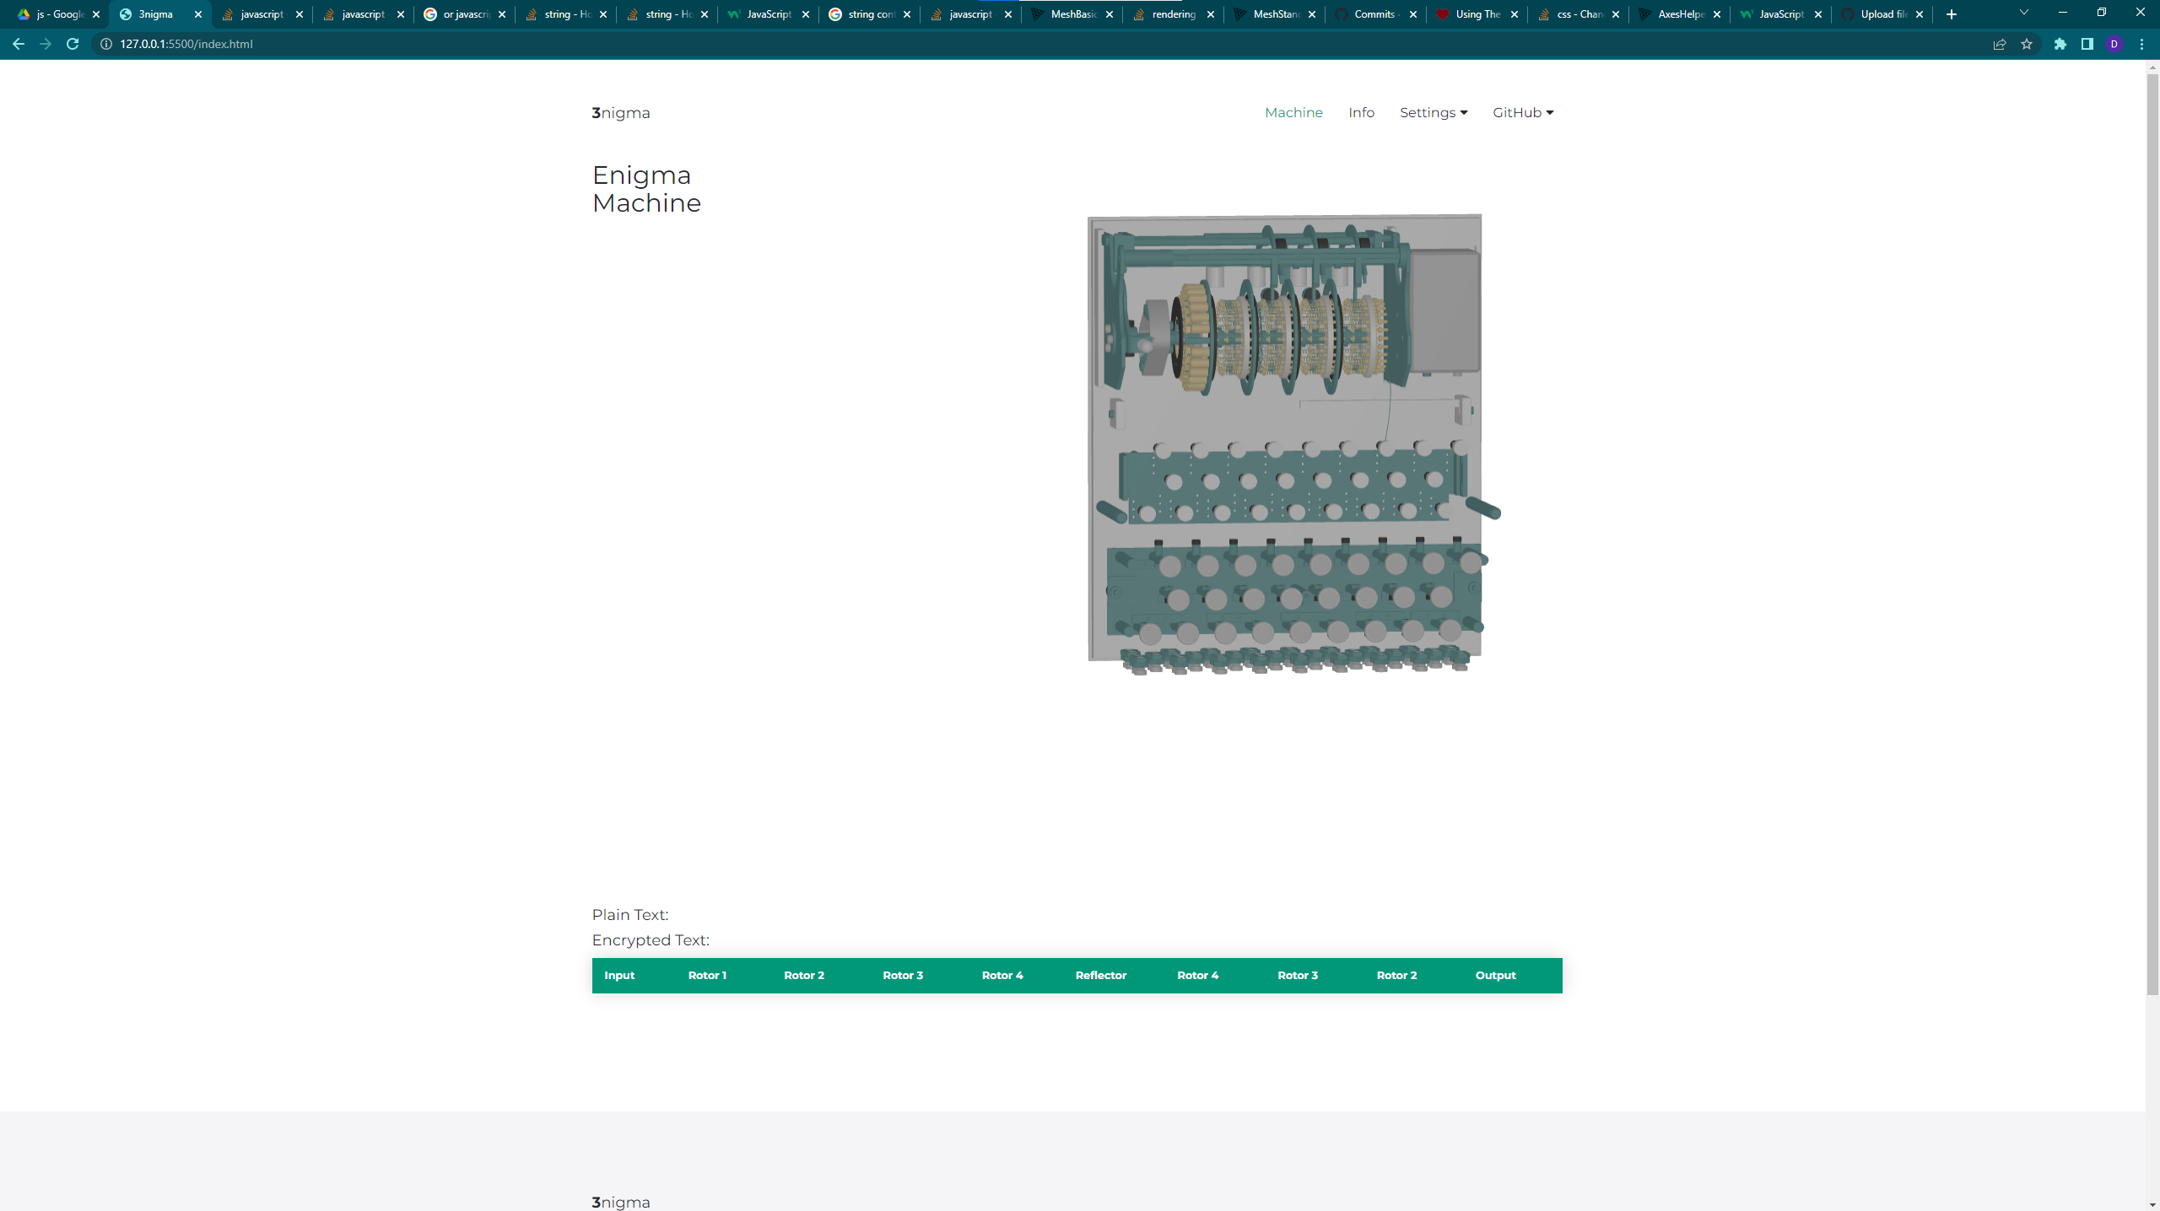This screenshot has width=2160, height=1211.
Task: Open the Machine nav item
Action: pos(1293,112)
